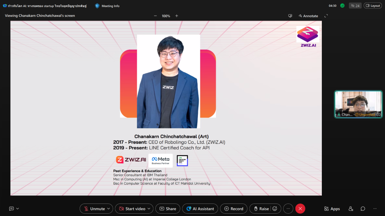Screen dimensions: 385x216
Task: Open the Apps menu
Action: click(x=332, y=209)
